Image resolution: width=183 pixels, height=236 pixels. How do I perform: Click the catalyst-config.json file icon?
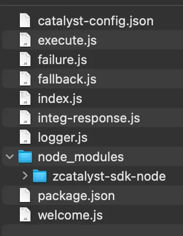click(x=25, y=20)
